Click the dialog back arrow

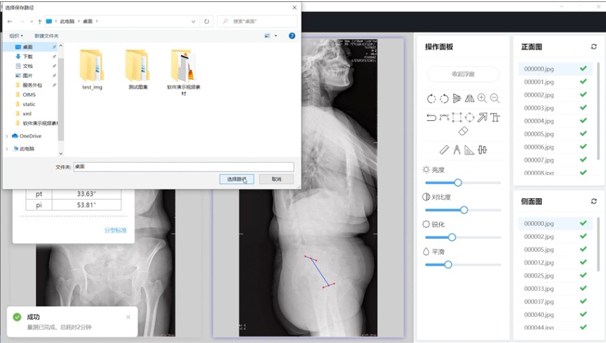[x=9, y=21]
